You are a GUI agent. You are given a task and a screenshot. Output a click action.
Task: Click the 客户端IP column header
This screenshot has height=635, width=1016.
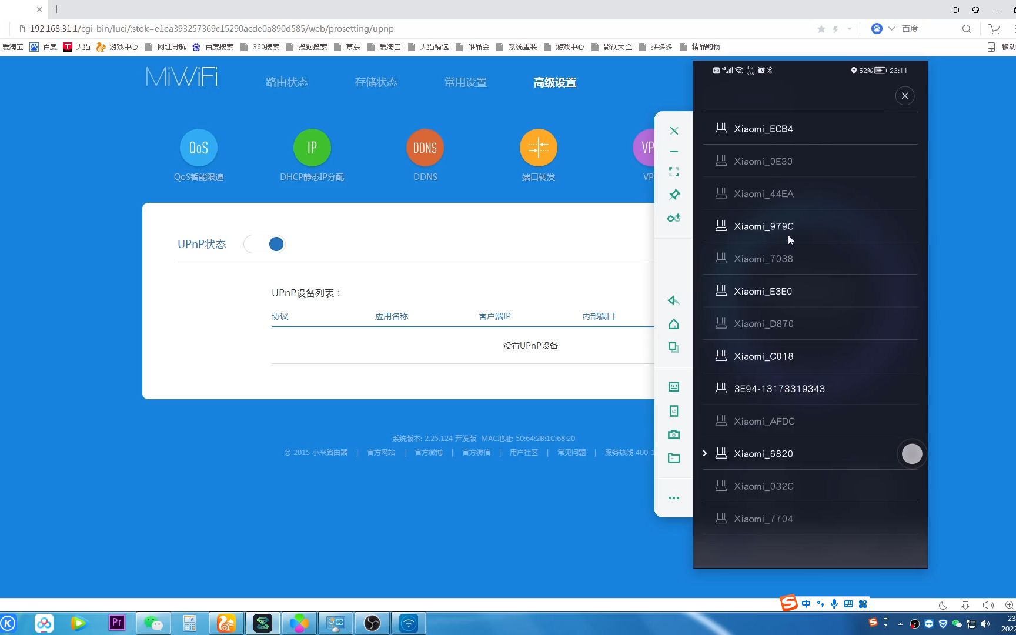coord(494,316)
